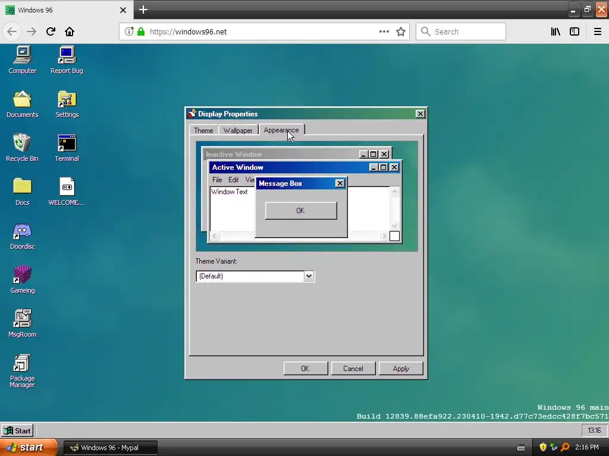This screenshot has width=609, height=456.
Task: Toggle the browser sidebar icon
Action: [575, 31]
